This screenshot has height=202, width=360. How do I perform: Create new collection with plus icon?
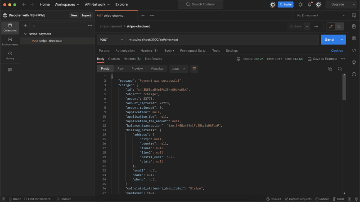[25, 26]
